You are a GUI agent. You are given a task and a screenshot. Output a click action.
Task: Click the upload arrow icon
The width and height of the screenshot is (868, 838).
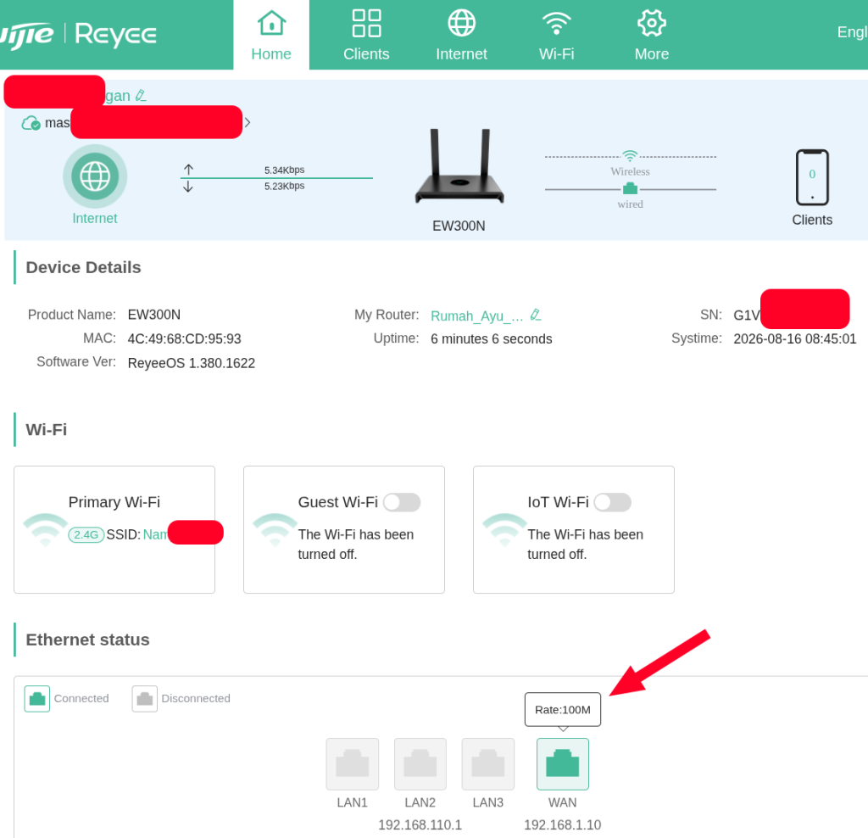(188, 169)
